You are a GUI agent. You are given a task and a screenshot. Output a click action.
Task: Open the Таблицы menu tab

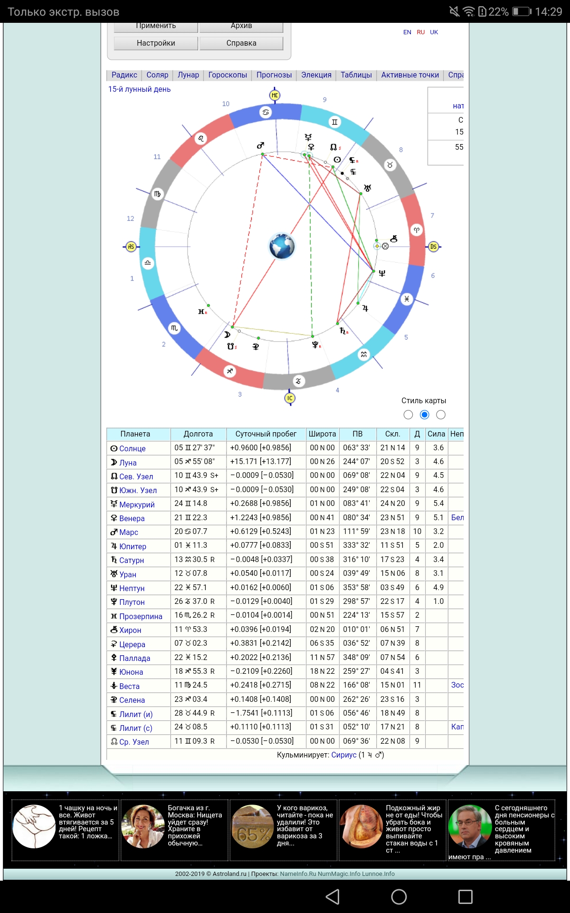tap(356, 75)
